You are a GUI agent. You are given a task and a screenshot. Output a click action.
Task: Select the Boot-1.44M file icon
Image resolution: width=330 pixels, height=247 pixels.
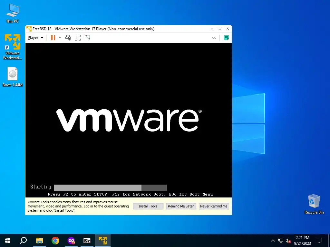pyautogui.click(x=13, y=77)
